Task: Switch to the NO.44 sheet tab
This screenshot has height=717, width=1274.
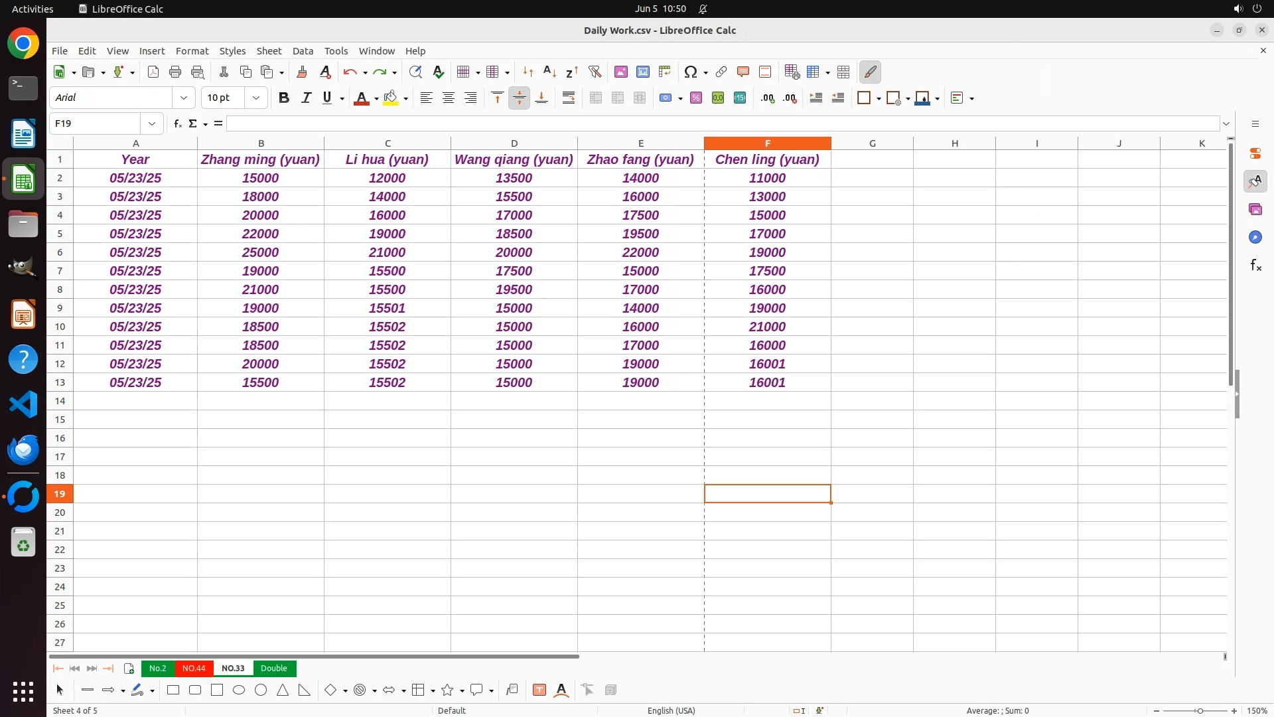Action: click(x=194, y=668)
